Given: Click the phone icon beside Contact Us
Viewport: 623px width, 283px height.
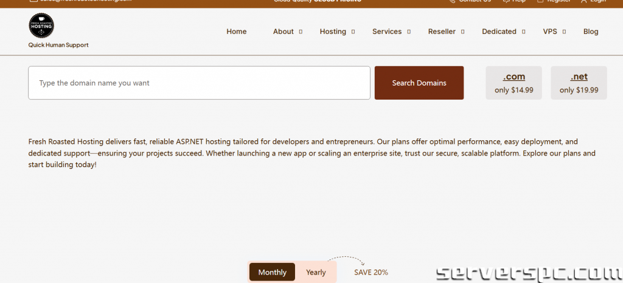Looking at the screenshot, I should pos(451,1).
